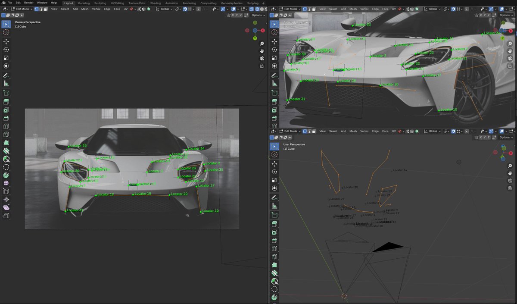Open Mesh menu in left viewport header
This screenshot has width=517, height=304.
[85, 9]
